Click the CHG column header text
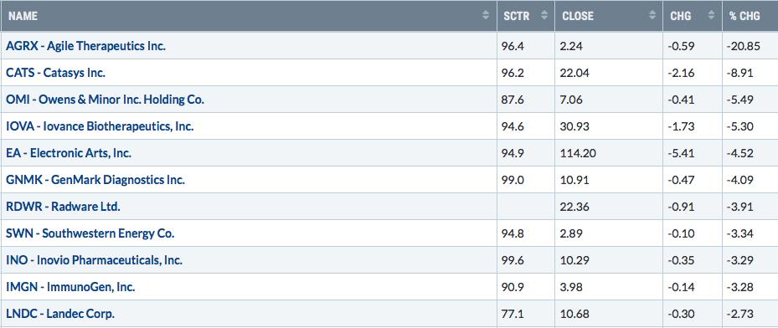Image resolution: width=778 pixels, height=328 pixels. tap(680, 16)
